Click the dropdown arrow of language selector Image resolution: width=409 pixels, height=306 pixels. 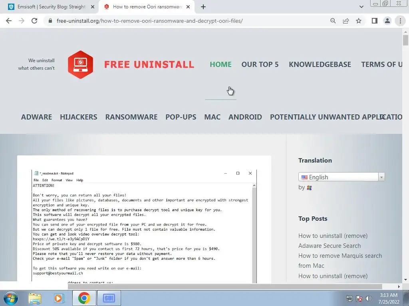click(x=381, y=177)
